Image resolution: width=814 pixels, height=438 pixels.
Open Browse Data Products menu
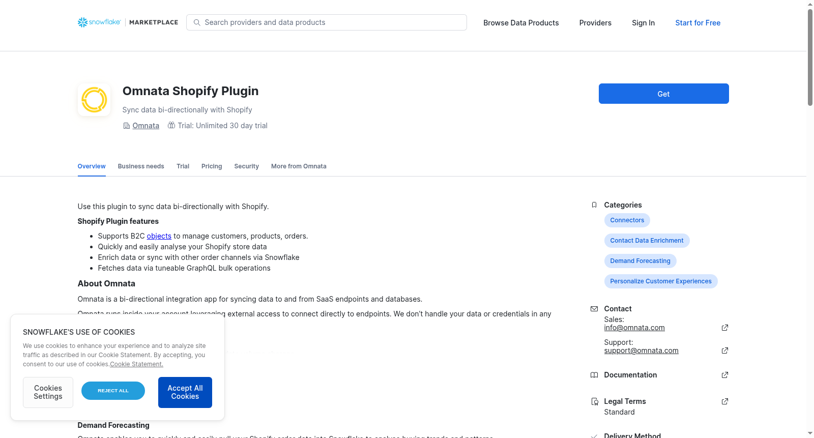tap(521, 23)
